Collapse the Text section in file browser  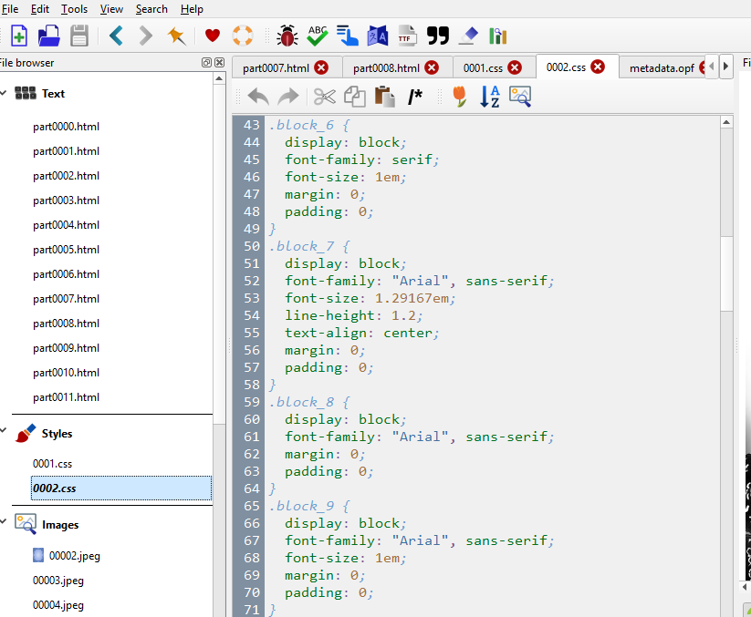tap(4, 93)
